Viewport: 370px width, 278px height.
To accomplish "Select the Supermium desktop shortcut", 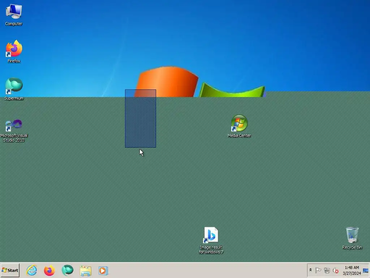I will [14, 89].
